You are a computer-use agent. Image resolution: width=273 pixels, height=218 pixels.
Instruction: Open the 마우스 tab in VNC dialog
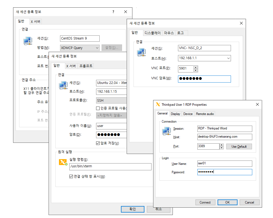click(x=169, y=33)
